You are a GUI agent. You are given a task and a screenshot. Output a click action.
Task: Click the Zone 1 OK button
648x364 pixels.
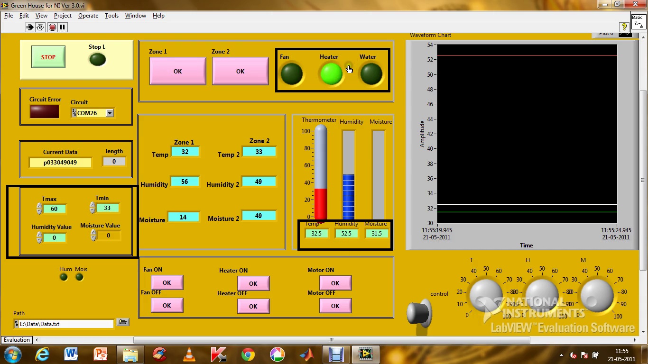(178, 71)
